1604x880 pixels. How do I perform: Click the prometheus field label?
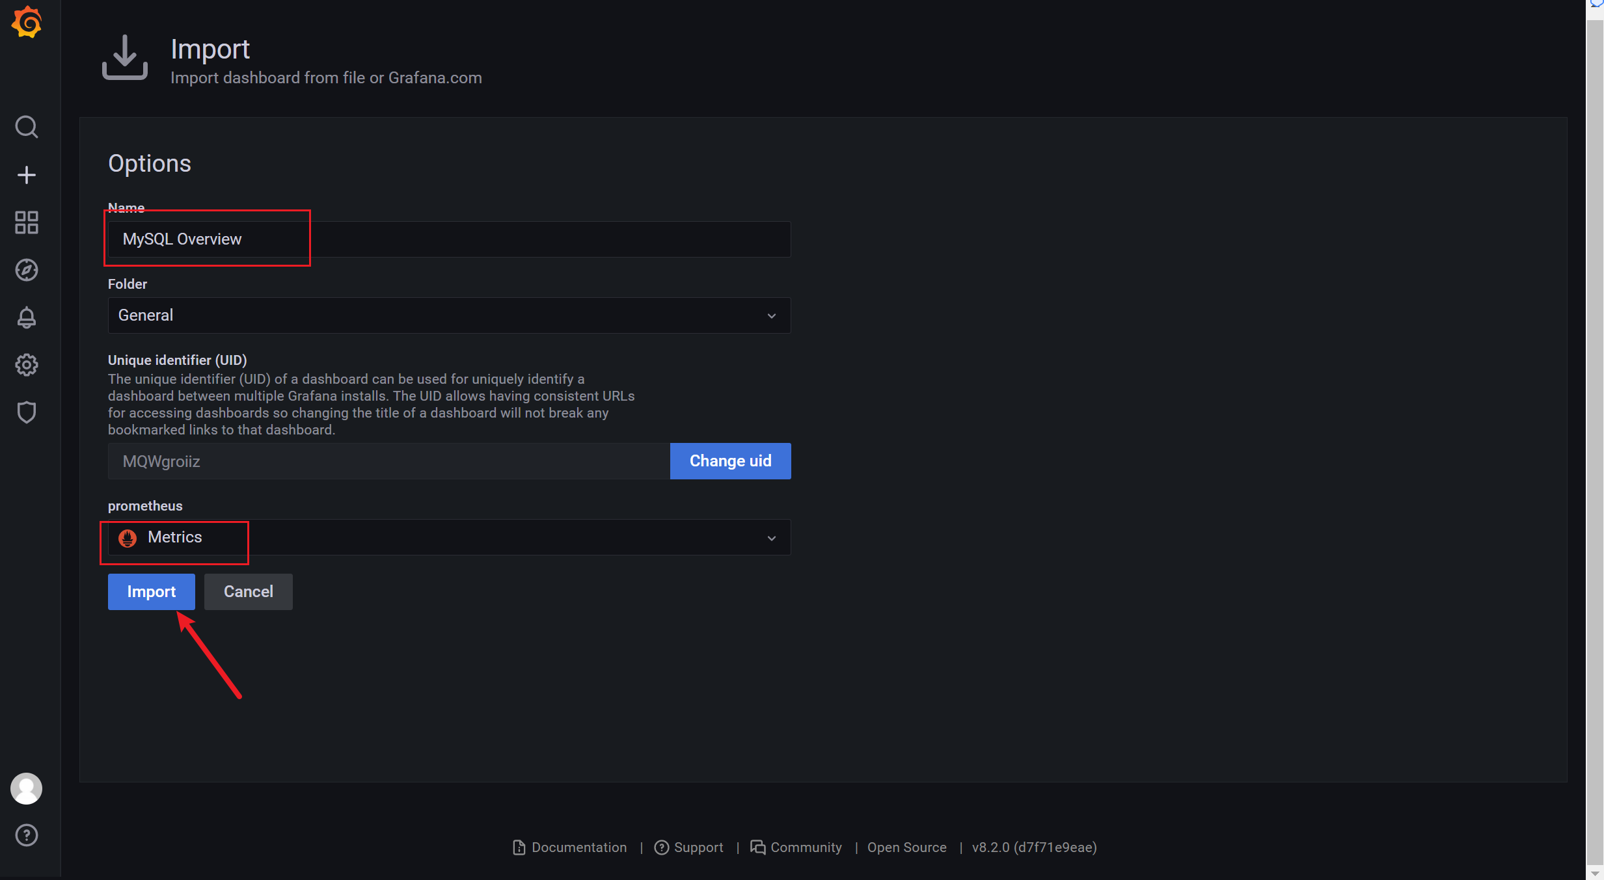[145, 506]
